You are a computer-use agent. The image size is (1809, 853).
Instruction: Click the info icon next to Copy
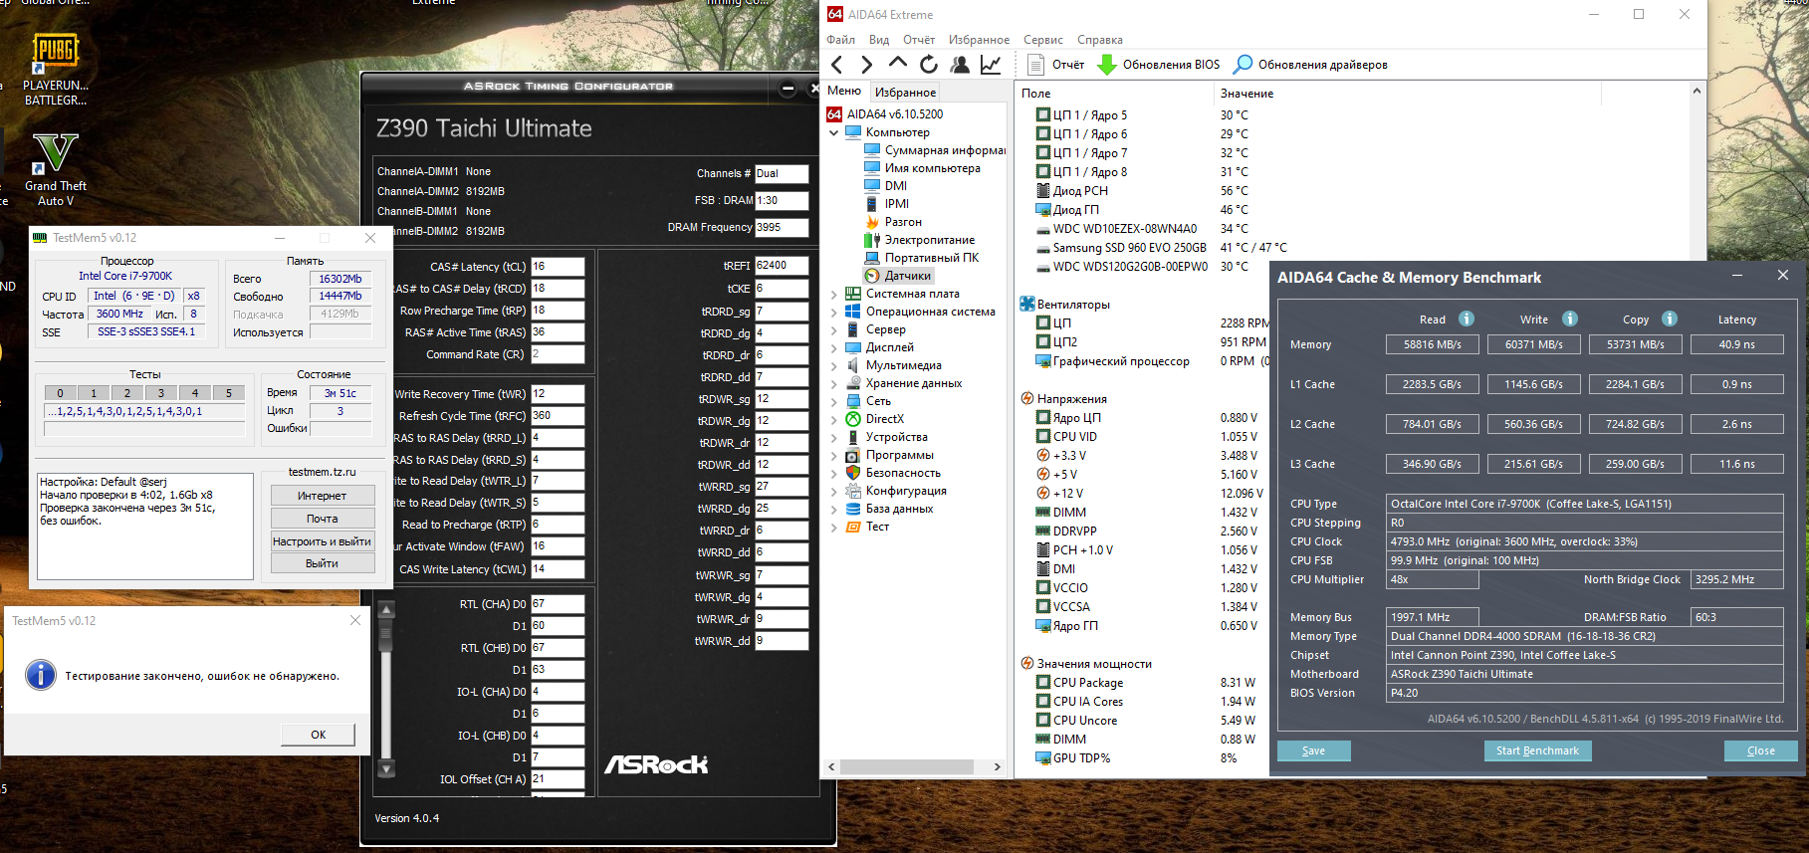(x=1670, y=319)
